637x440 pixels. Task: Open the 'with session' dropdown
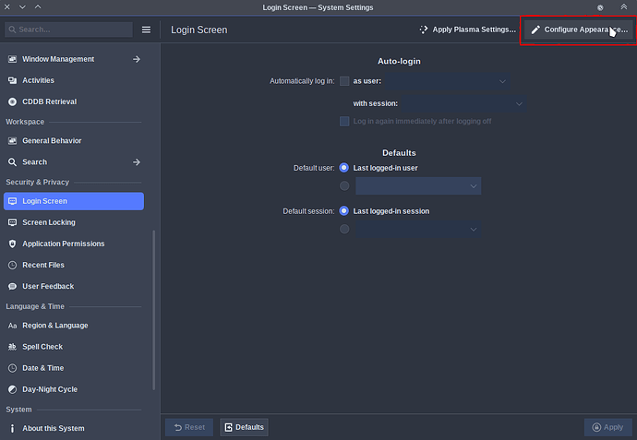464,104
